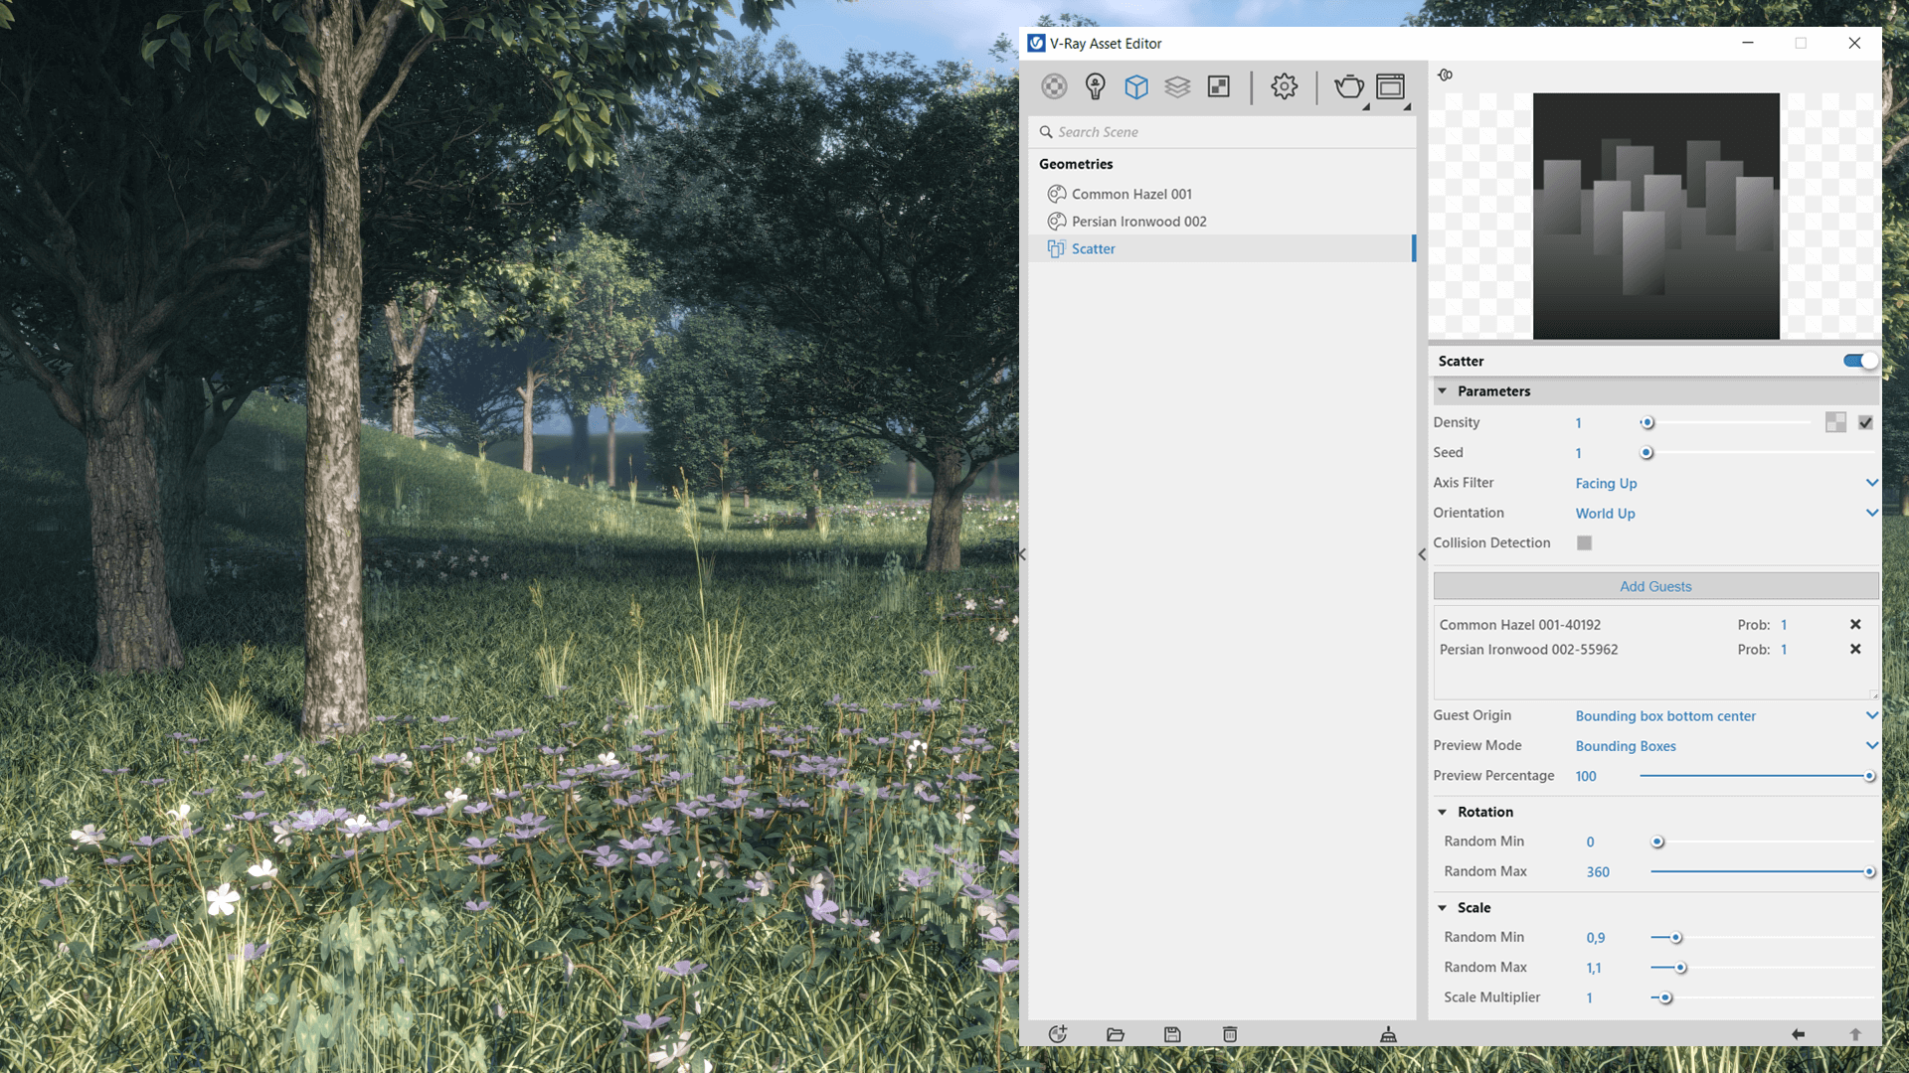This screenshot has height=1073, width=1909.
Task: Click the Add Guests button
Action: [x=1655, y=586]
